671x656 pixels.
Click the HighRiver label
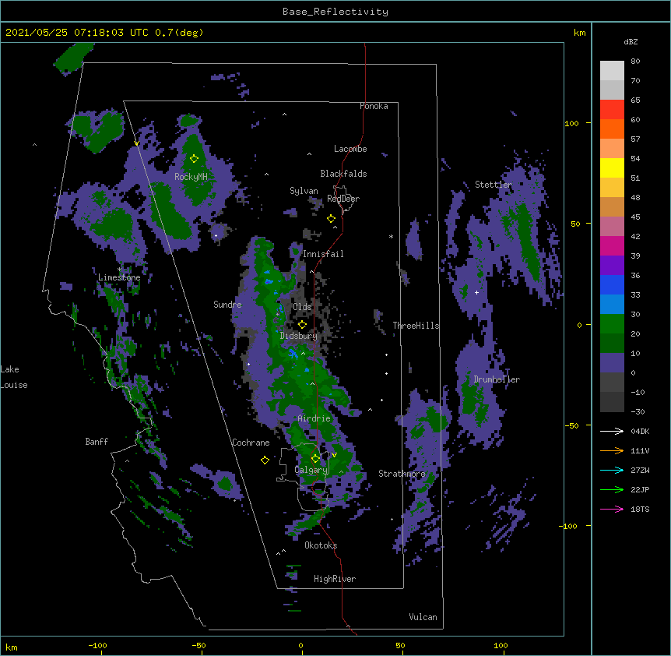(x=335, y=579)
